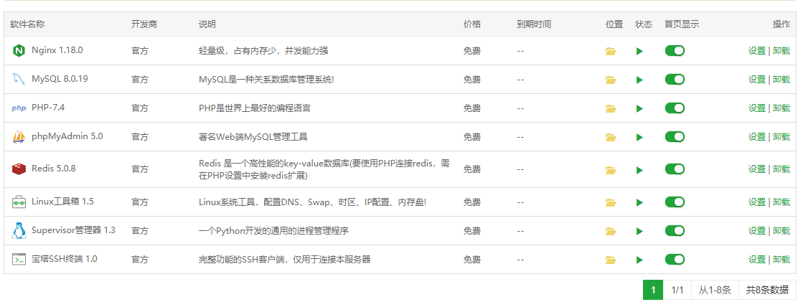Click the phpMyAdmin 5.0 software name

(67, 136)
